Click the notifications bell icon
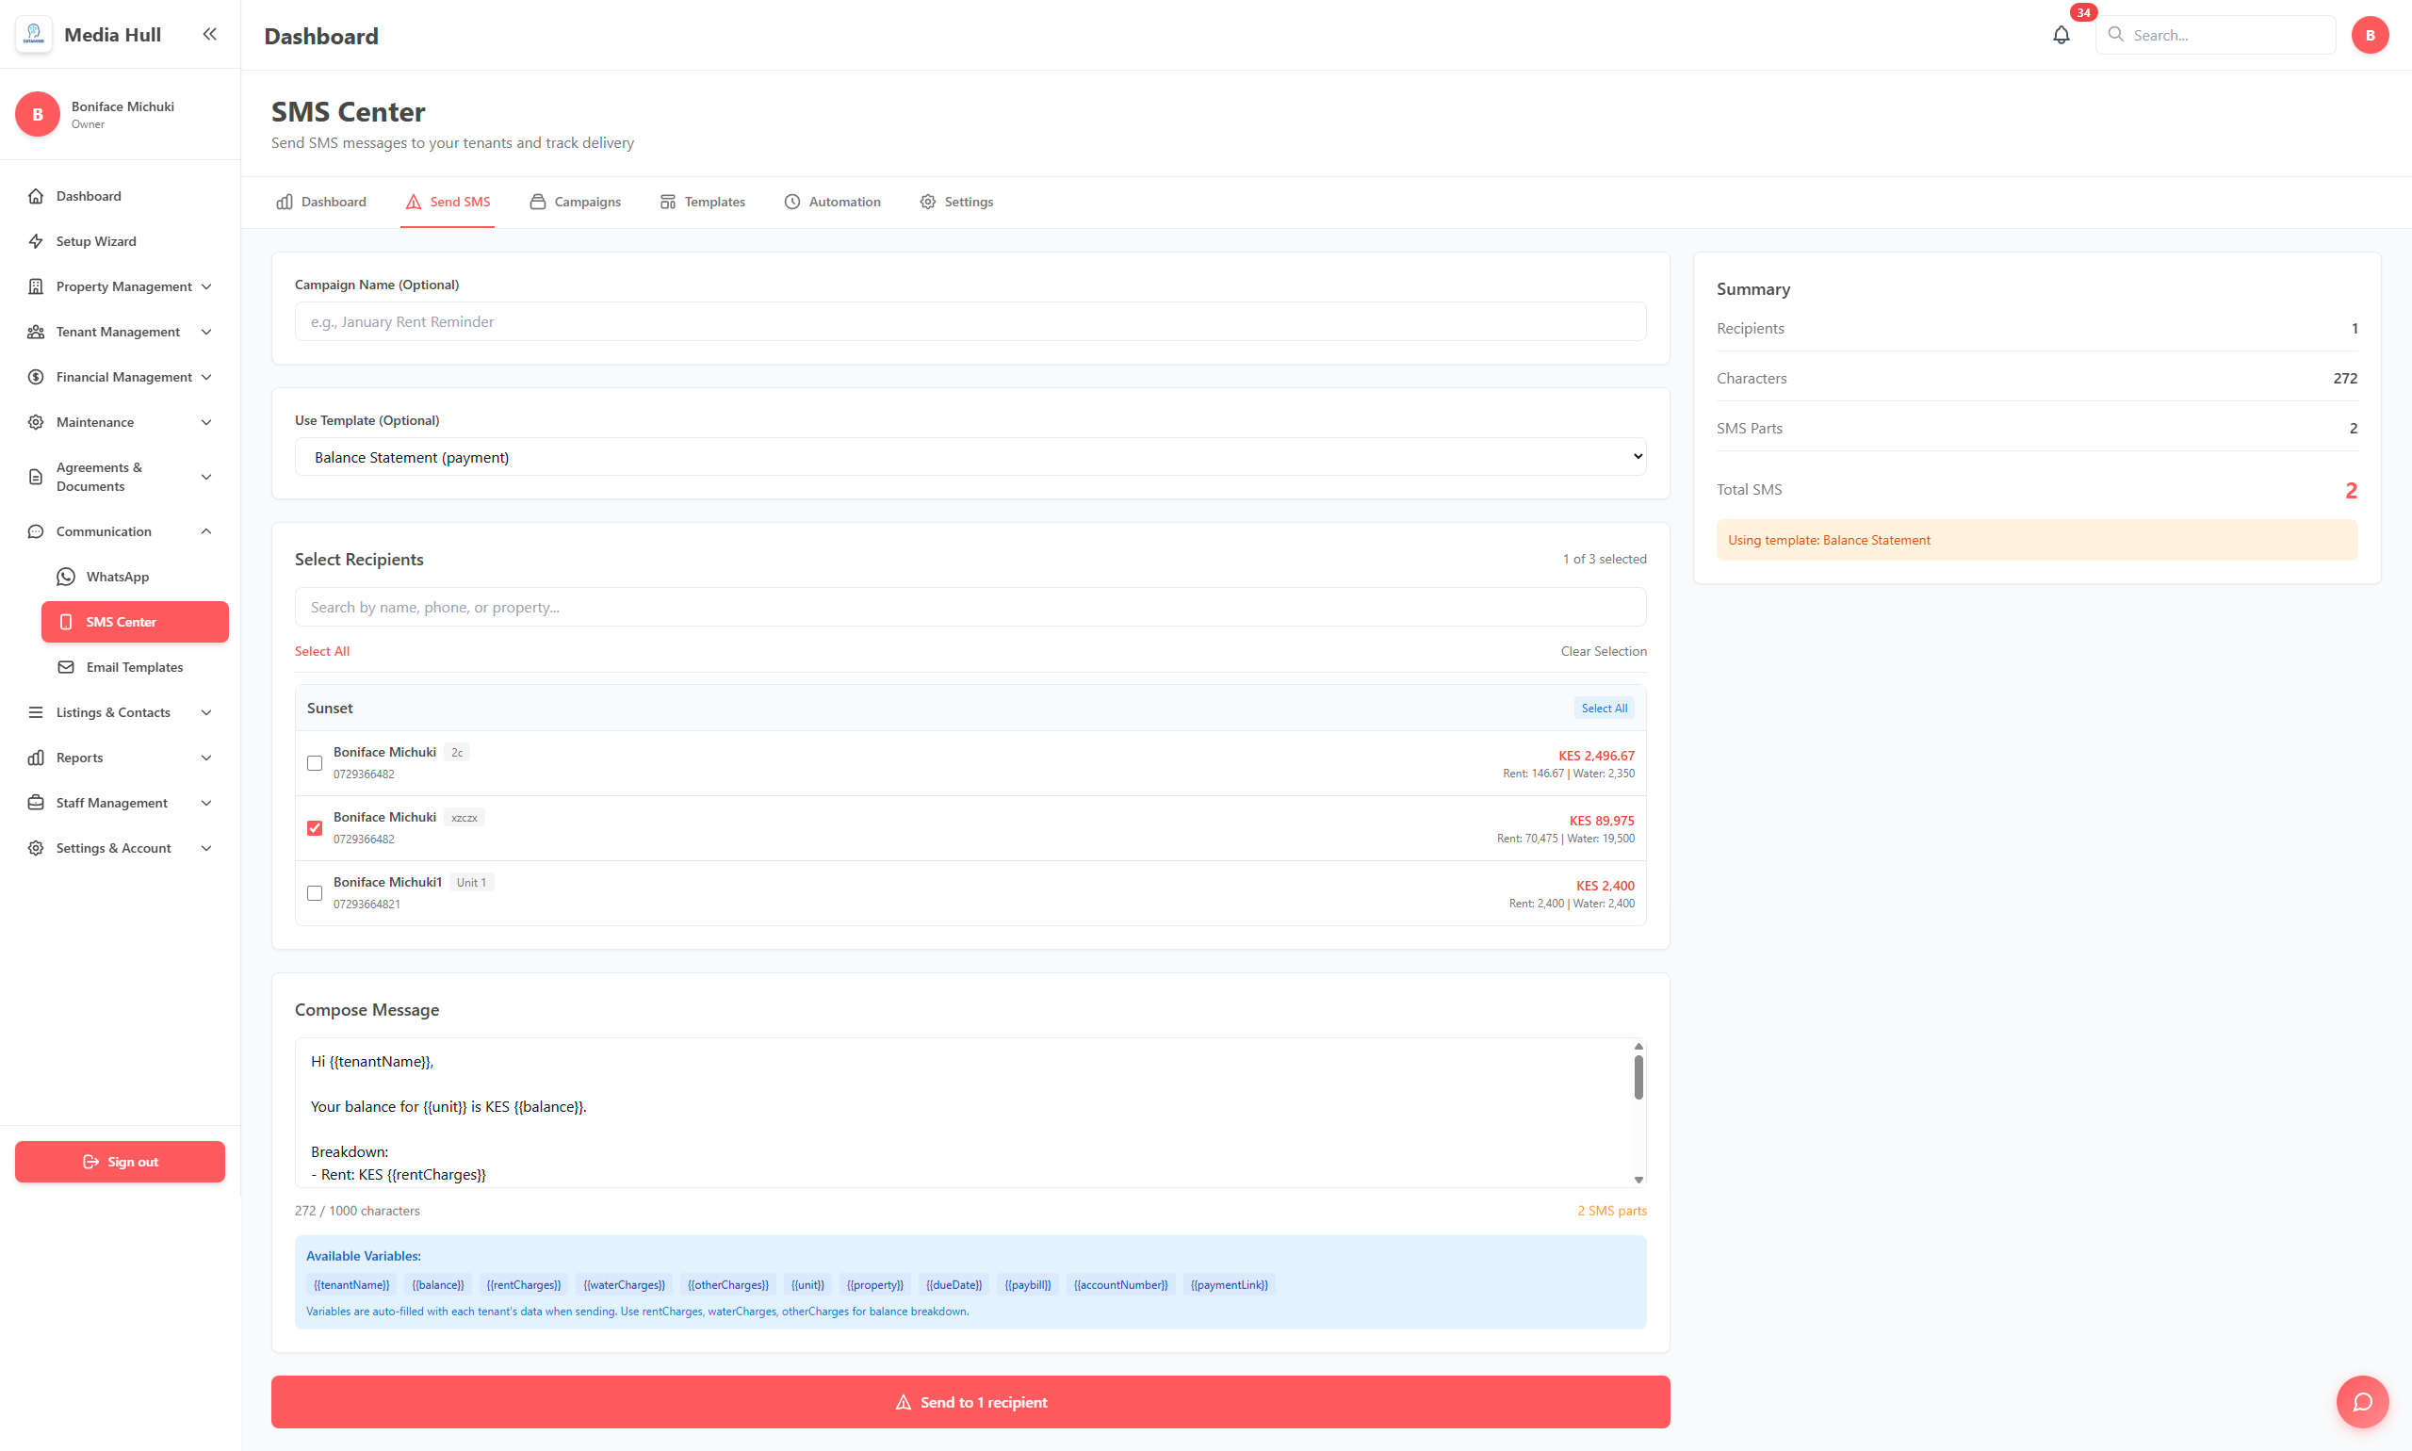The width and height of the screenshot is (2412, 1451). tap(2061, 35)
